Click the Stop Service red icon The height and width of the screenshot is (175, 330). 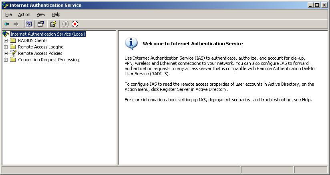coord(75,24)
